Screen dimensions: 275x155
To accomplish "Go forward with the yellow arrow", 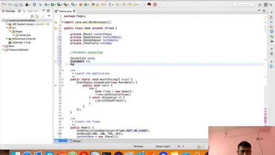I will tap(135, 5).
